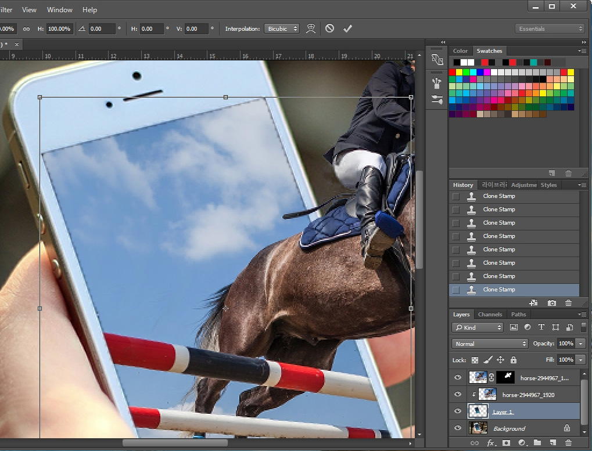Screen dimensions: 592x451
Task: Pick the red swatch in Swatches panel
Action: coord(453,72)
